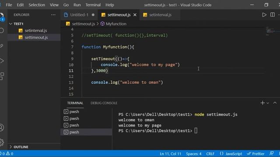Click the feedback icon in status bar
The width and height of the screenshot is (280, 157).
[272, 154]
